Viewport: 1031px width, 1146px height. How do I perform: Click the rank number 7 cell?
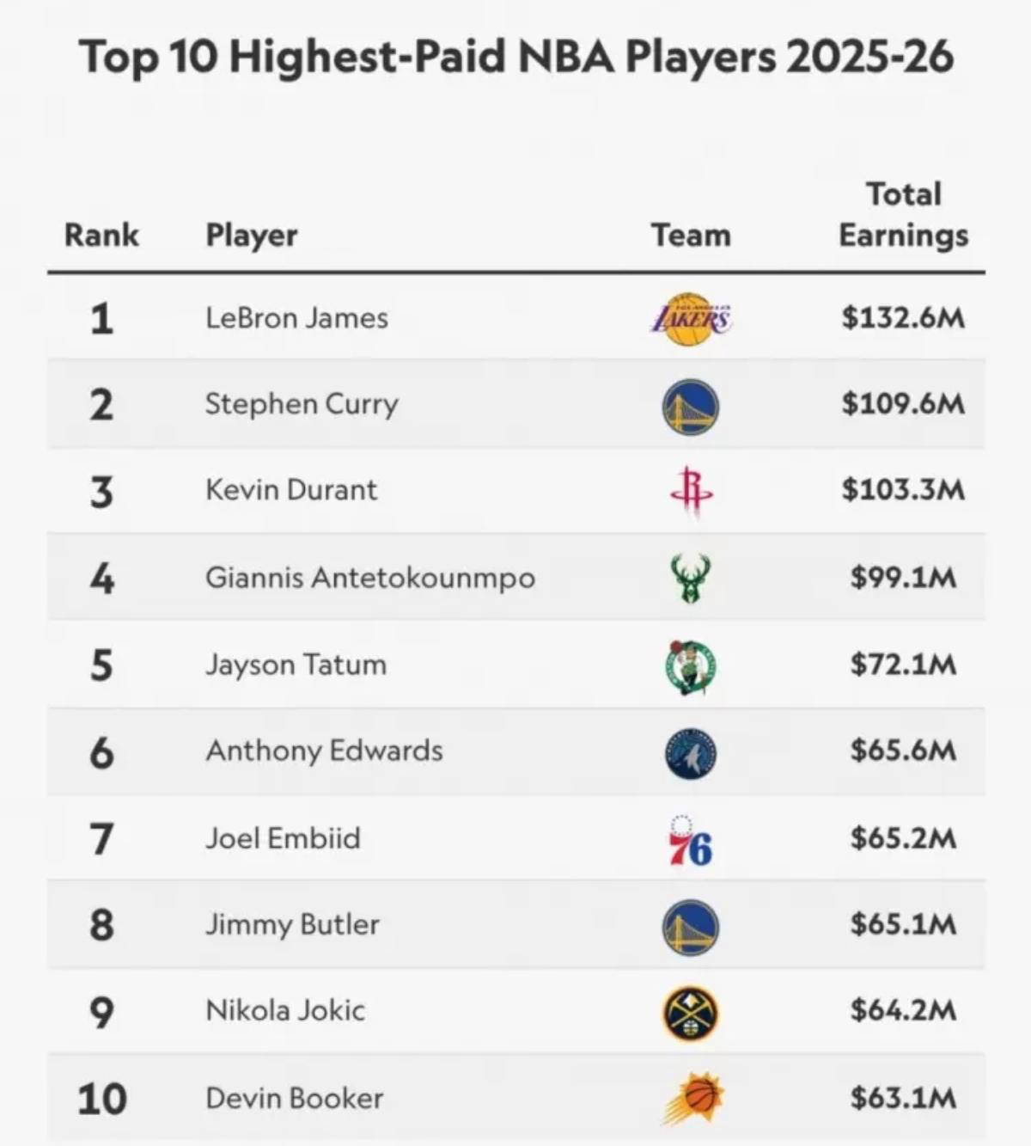pyautogui.click(x=101, y=839)
